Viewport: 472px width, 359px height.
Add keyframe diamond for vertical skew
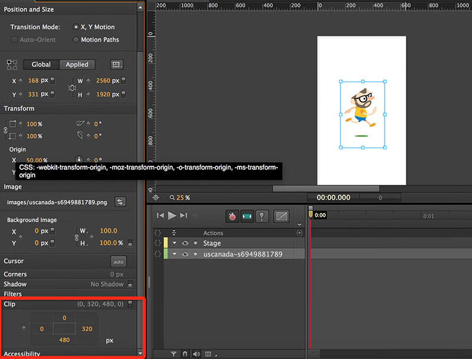[88, 136]
